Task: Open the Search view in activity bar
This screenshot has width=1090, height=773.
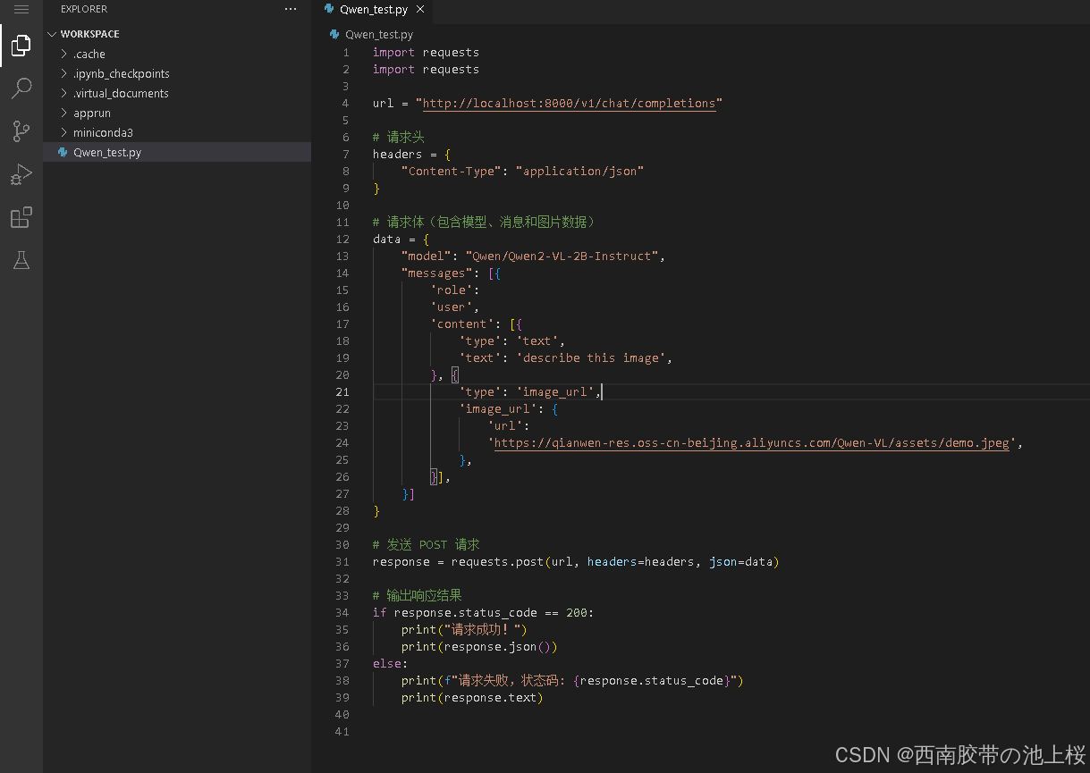Action: tap(21, 88)
